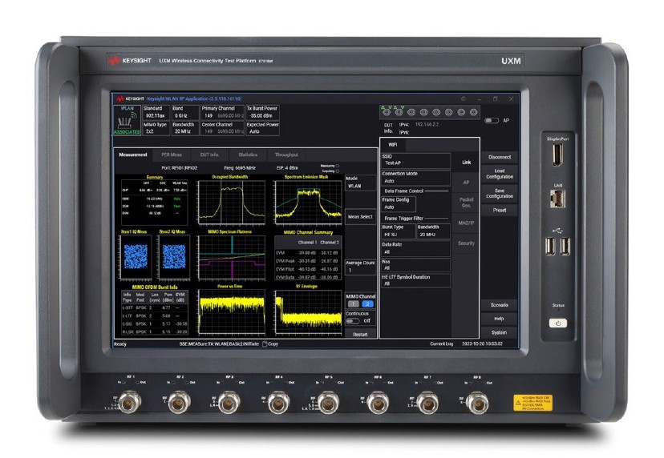
Task: Click Save Configuration
Action: click(500, 193)
